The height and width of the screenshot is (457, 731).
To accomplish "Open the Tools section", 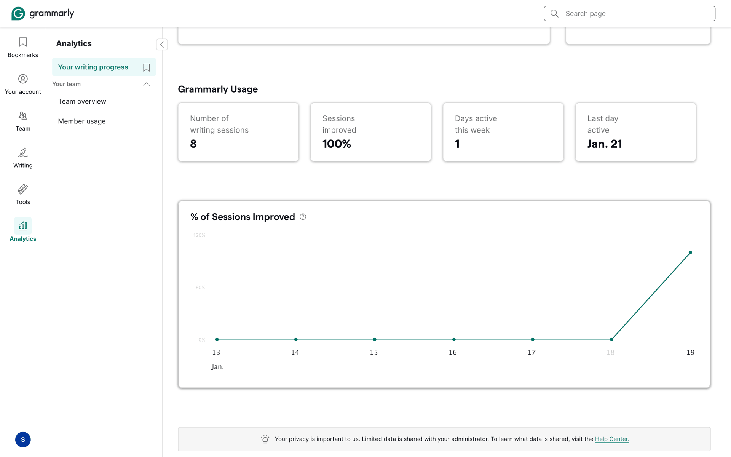I will pos(23,195).
